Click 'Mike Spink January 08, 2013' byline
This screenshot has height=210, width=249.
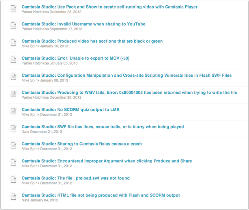pyautogui.click(x=45, y=80)
